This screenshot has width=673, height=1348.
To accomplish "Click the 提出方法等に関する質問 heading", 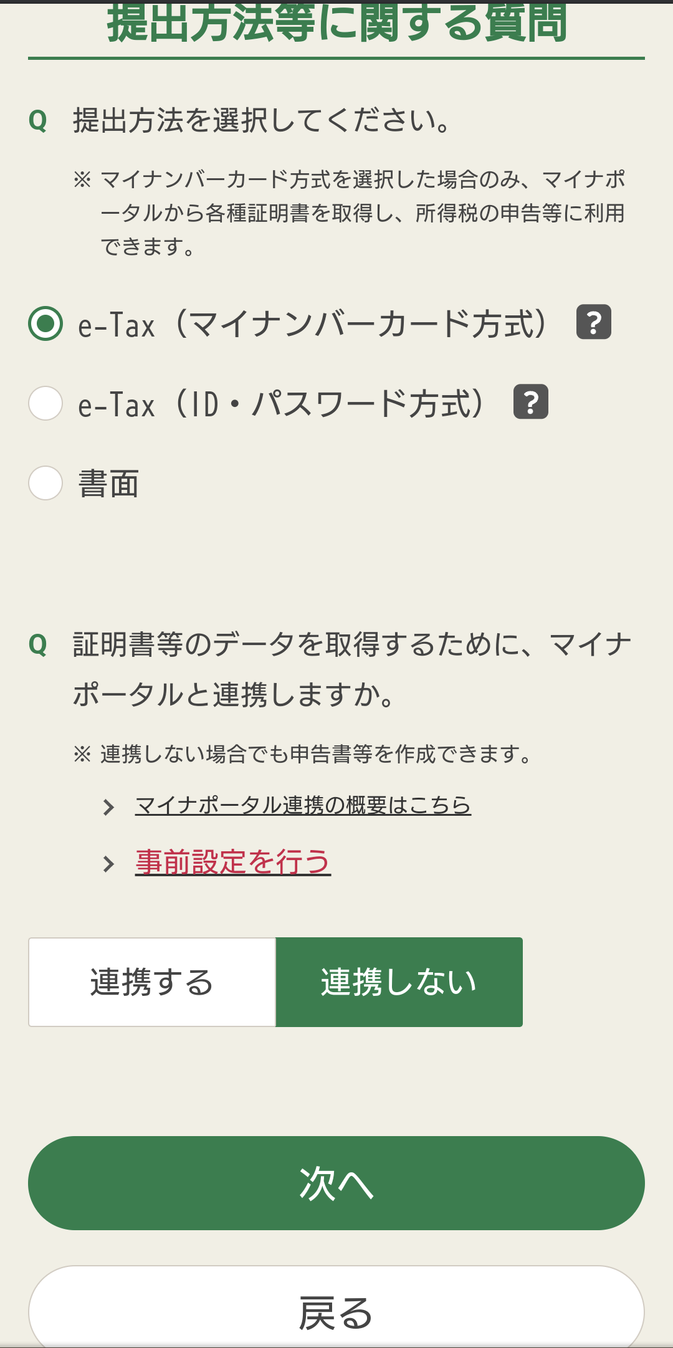I will (336, 24).
